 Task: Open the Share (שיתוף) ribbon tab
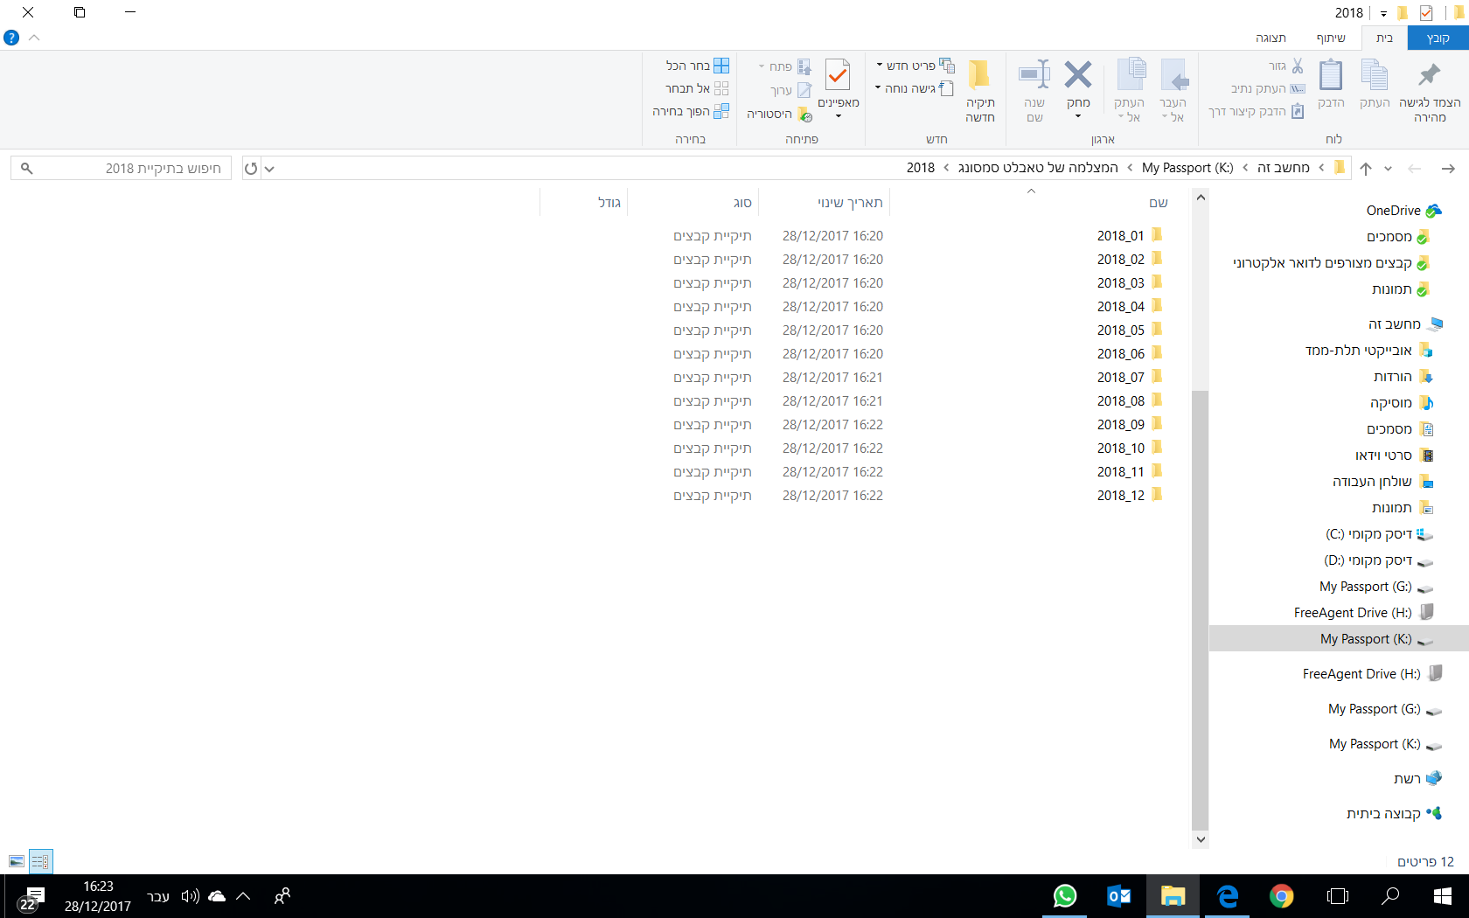coord(1331,38)
